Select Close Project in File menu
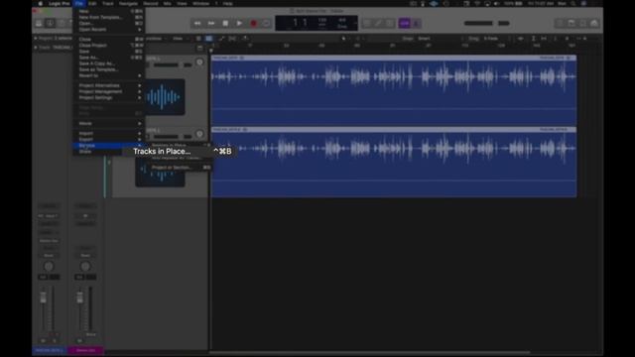 pyautogui.click(x=109, y=46)
